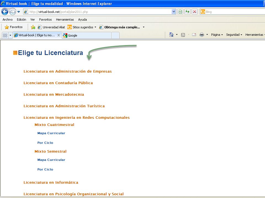Open Licenciatura en Psicología Organizacional y Social
265x198 pixels.
click(x=73, y=194)
